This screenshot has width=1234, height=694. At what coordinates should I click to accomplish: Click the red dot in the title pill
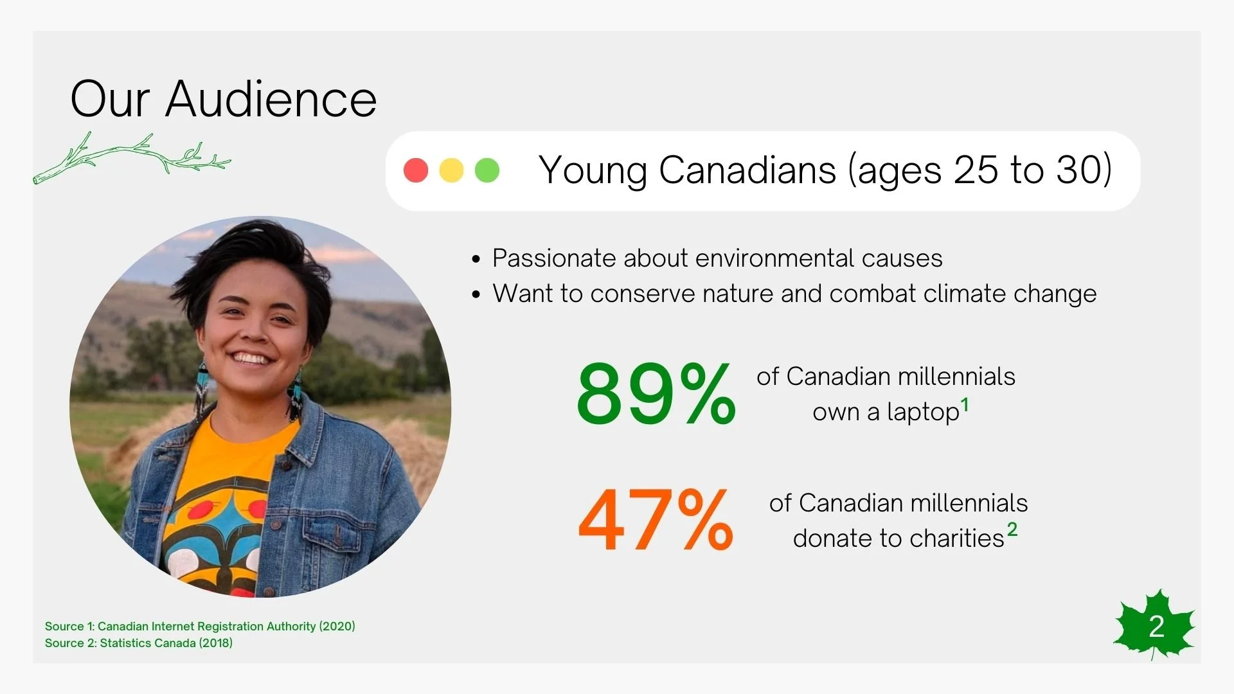click(416, 170)
